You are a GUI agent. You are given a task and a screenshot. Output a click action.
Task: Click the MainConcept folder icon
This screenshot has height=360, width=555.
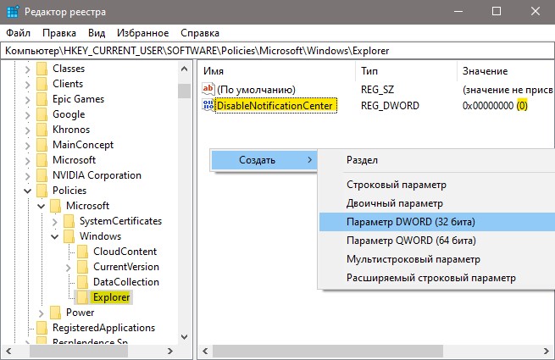tap(42, 145)
